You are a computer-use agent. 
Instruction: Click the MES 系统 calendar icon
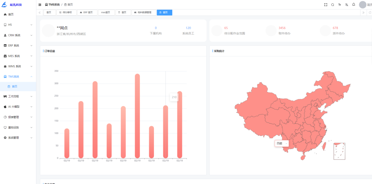5,56
